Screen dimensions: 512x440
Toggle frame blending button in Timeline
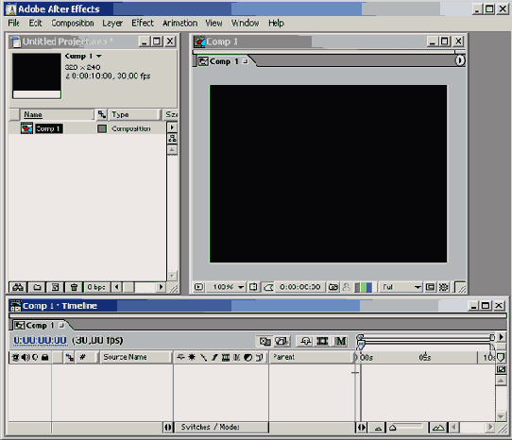(x=323, y=342)
